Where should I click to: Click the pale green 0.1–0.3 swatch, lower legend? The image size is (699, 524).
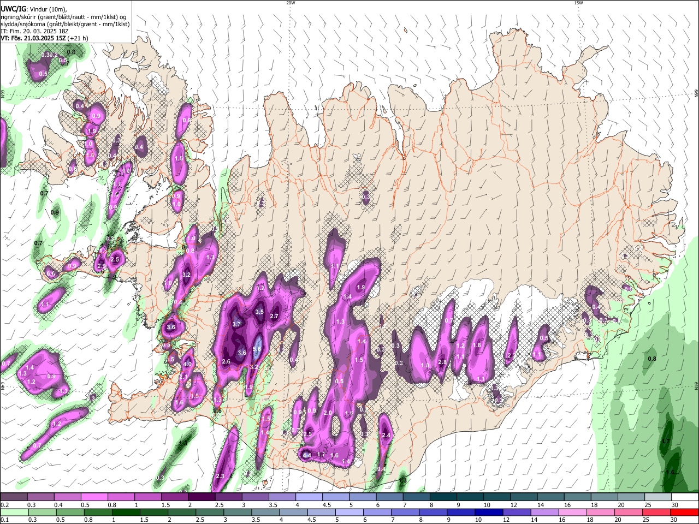(x=14, y=512)
